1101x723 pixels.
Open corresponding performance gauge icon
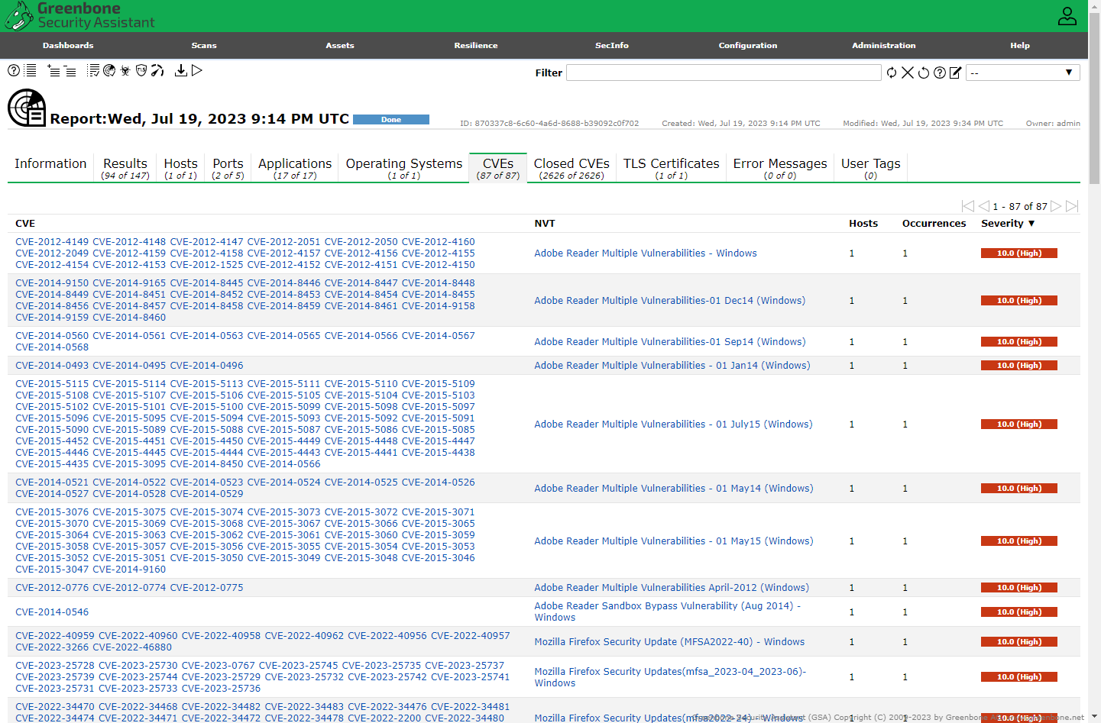157,70
